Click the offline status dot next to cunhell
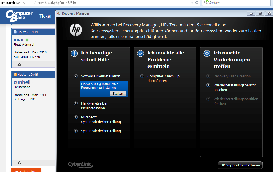 click(33, 83)
